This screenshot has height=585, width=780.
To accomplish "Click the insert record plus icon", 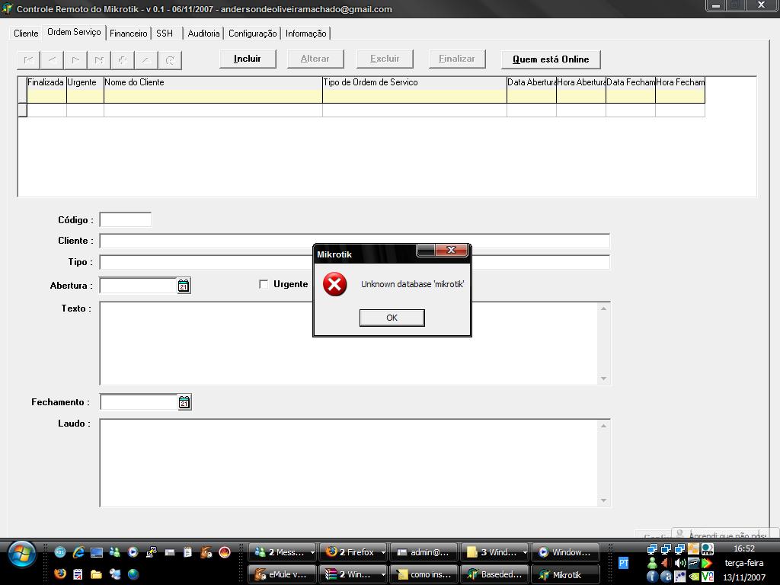I will pyautogui.click(x=123, y=60).
